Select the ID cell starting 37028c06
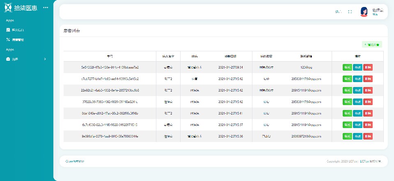394x181 pixels. pos(110,102)
